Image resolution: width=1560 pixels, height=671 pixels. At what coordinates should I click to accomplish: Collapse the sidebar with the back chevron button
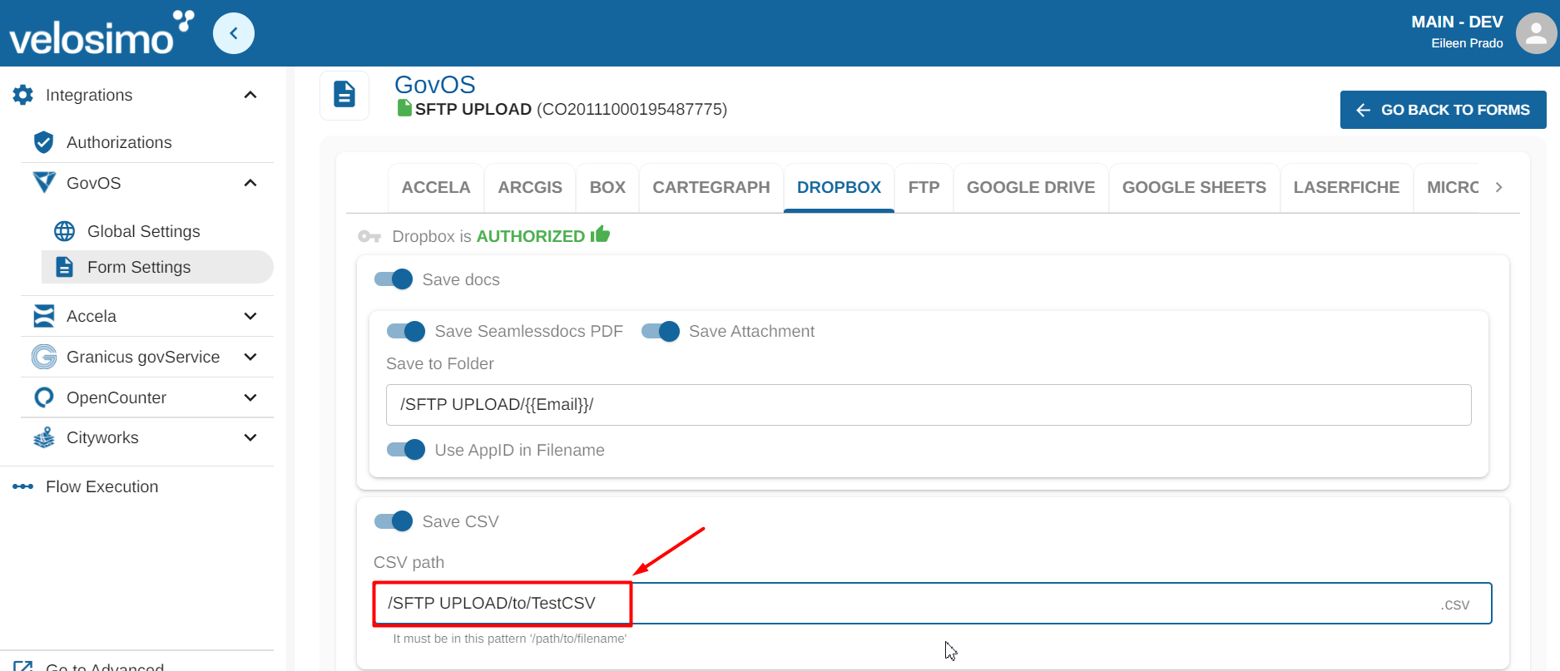(234, 33)
